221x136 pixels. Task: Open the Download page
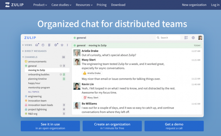(118, 5)
